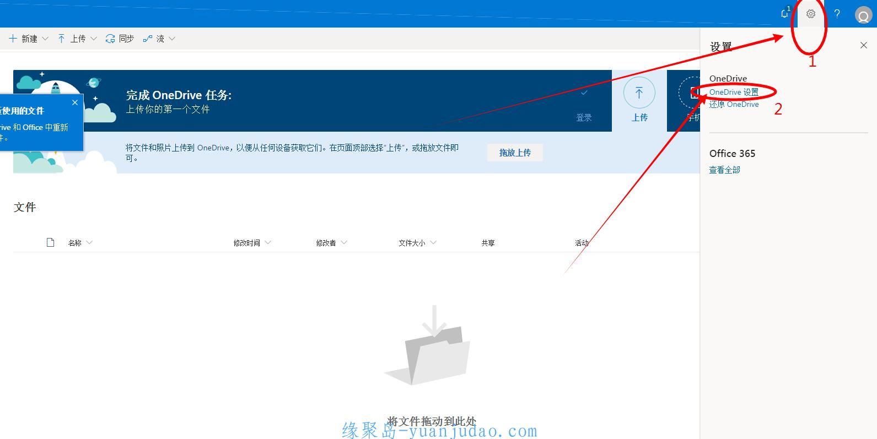Expand the 上传 dropdown chevron in toolbar
Screen dimensions: 877x439
94,39
